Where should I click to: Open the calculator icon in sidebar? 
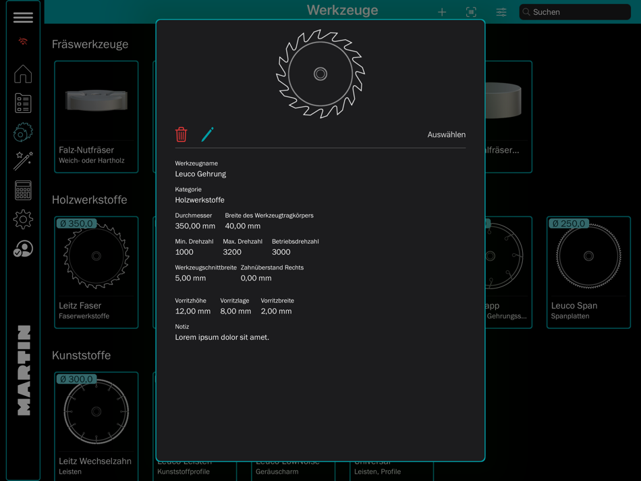click(23, 191)
